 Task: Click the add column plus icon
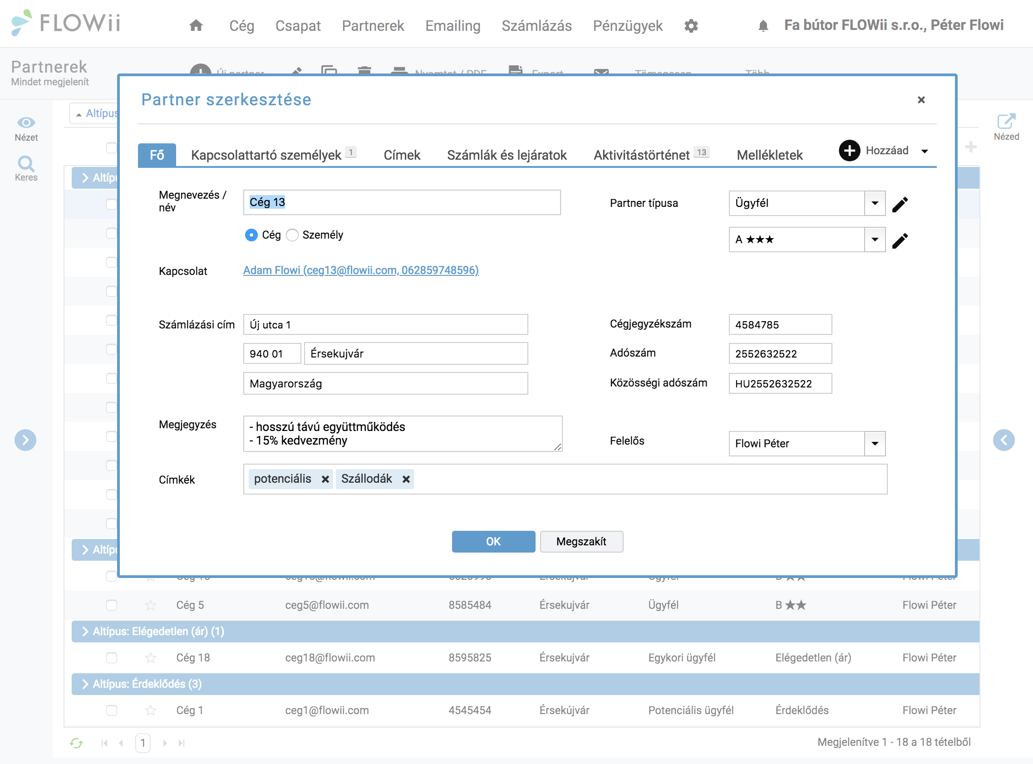pyautogui.click(x=970, y=147)
